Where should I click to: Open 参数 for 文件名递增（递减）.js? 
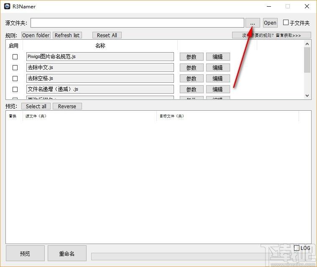(192, 89)
